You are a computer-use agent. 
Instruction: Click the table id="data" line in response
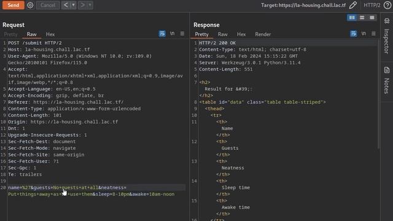coord(262,102)
